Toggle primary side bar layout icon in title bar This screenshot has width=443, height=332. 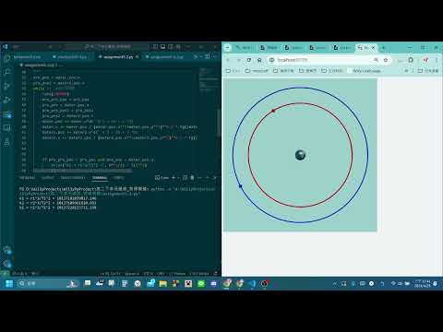[x=155, y=47]
